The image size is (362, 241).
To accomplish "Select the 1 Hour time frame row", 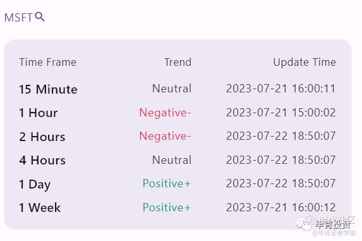I will point(178,113).
